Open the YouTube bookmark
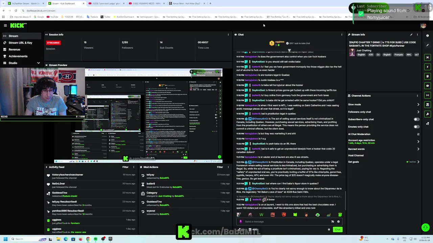The image size is (433, 243). click(x=52, y=17)
